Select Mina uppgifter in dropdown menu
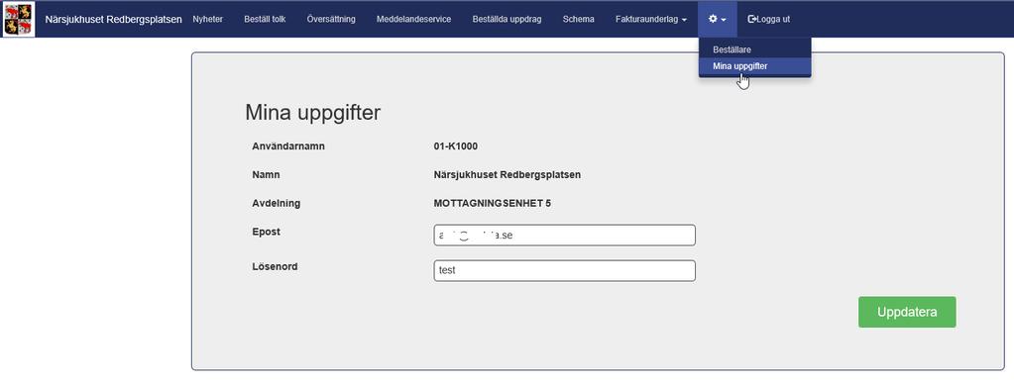Screen dimensions: 1014x384 [x=754, y=66]
